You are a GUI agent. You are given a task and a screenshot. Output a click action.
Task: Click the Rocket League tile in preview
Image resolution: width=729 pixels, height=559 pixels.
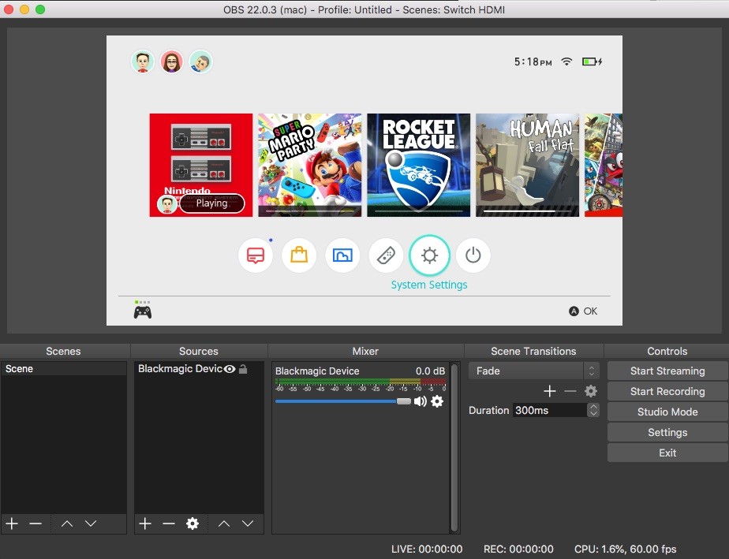(x=418, y=165)
